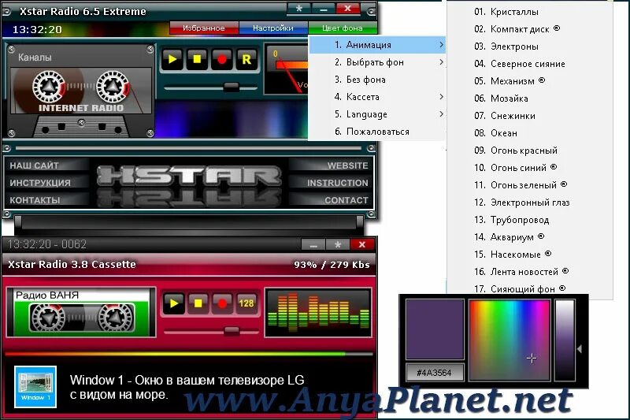Open ИНСТРУКЦИЯ link
Image resolution: width=630 pixels, height=420 pixels.
40,183
